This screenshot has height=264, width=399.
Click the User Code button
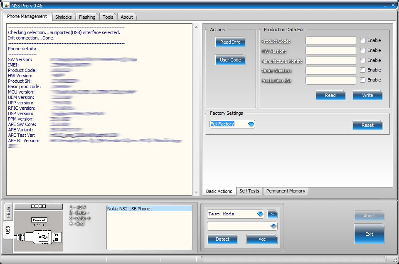coord(230,60)
